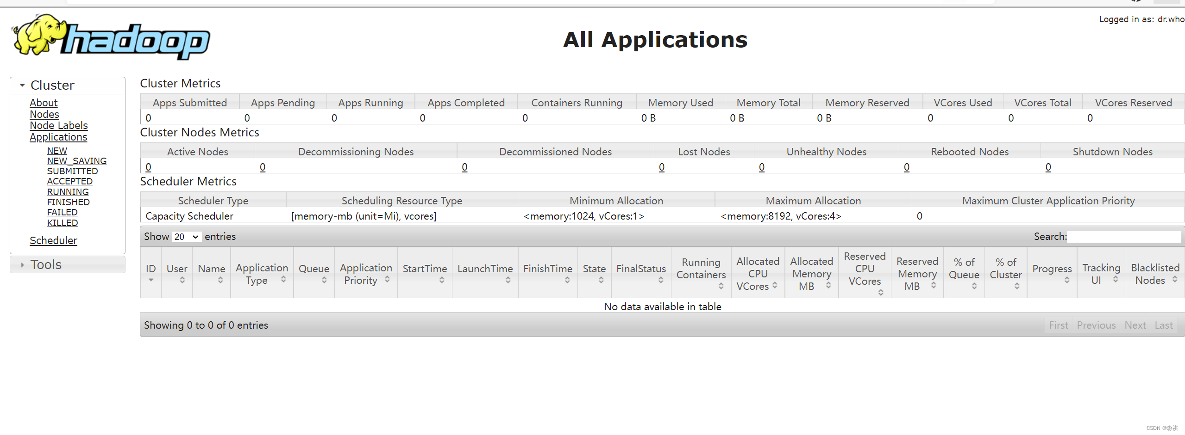Open the Node Labels page
This screenshot has height=435, width=1185.
59,125
